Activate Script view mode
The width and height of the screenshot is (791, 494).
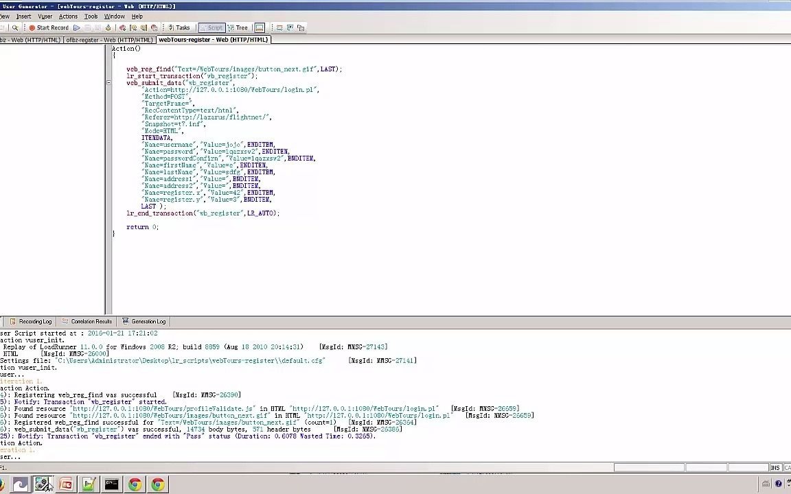[x=213, y=27]
